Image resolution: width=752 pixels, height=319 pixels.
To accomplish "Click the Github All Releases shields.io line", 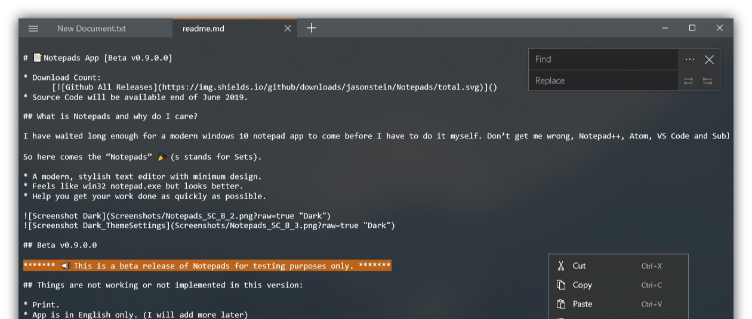I will 275,87.
